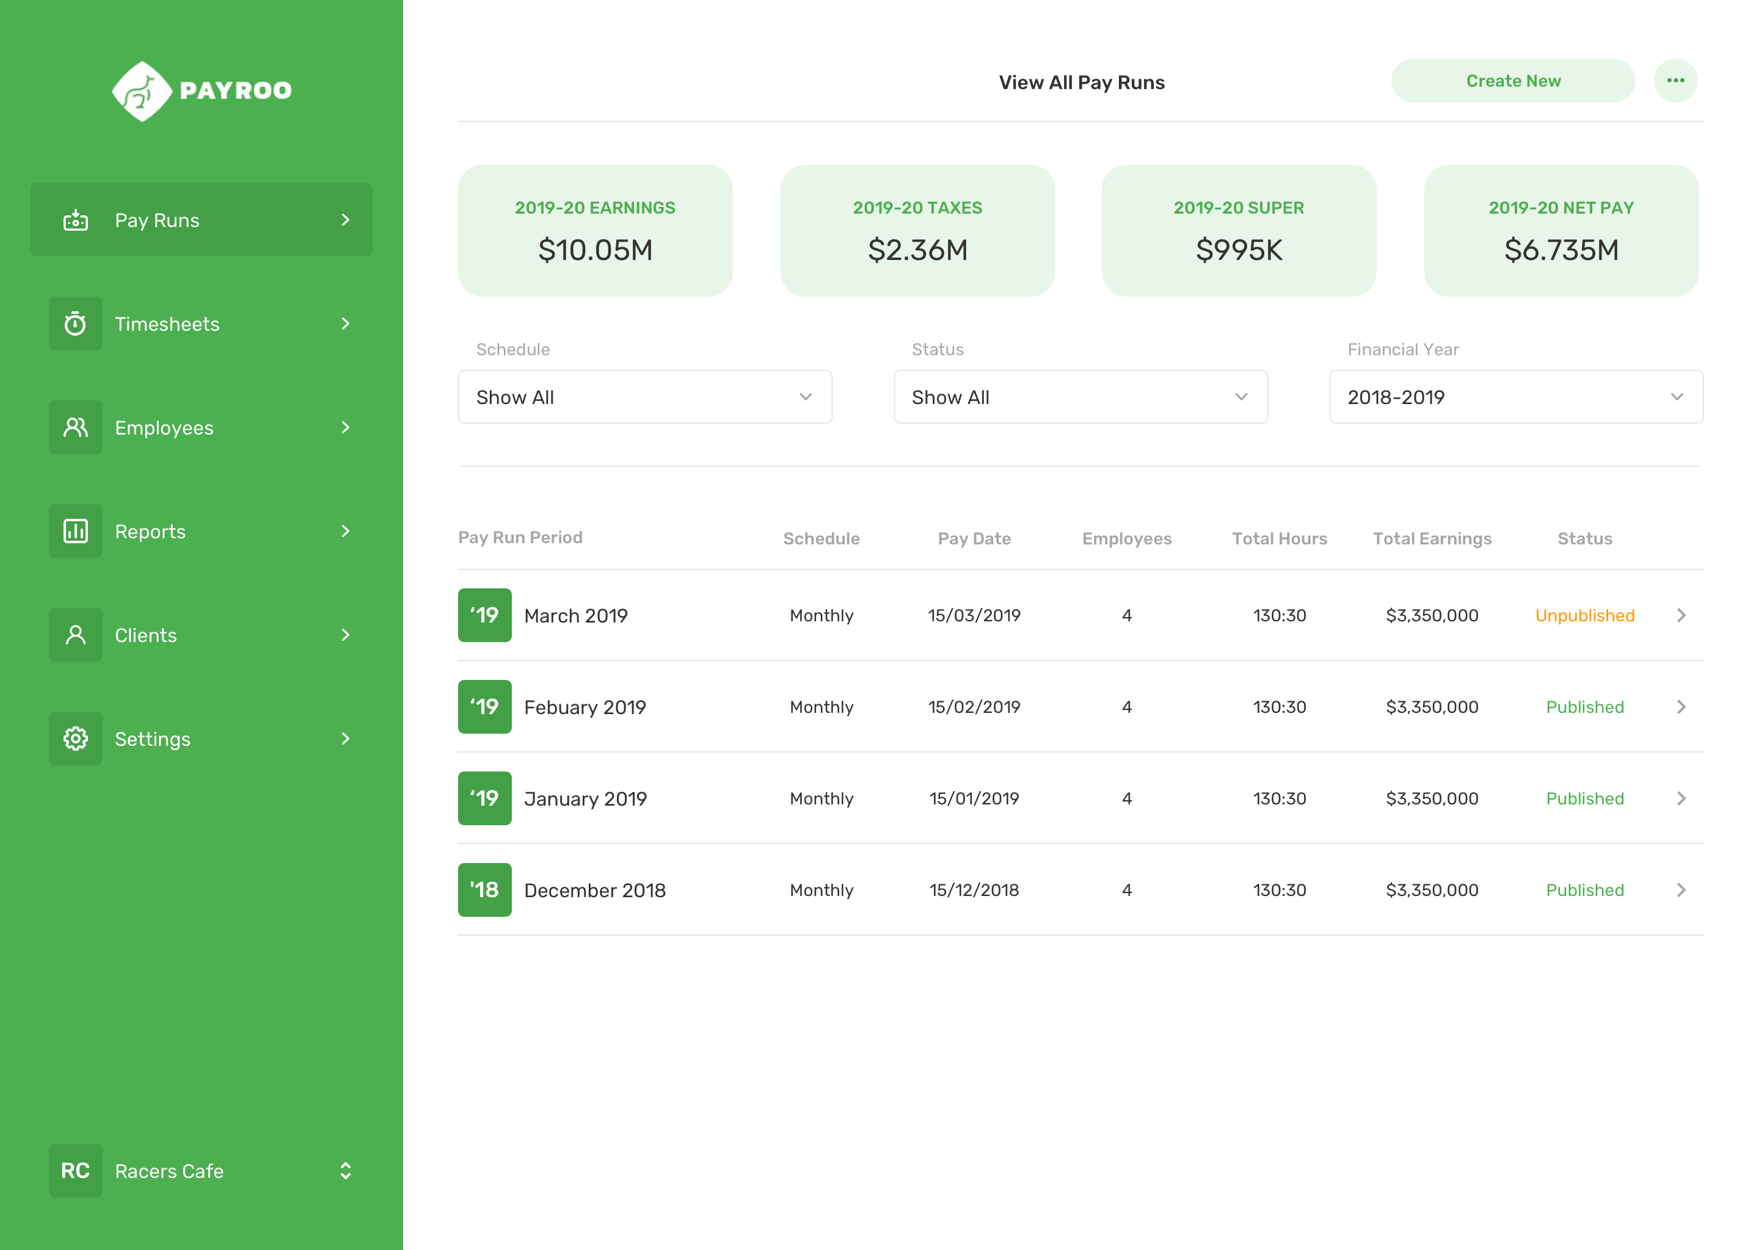Image resolution: width=1759 pixels, height=1250 pixels.
Task: Click the 2019-20 Net Pay summary card
Action: pyautogui.click(x=1561, y=231)
